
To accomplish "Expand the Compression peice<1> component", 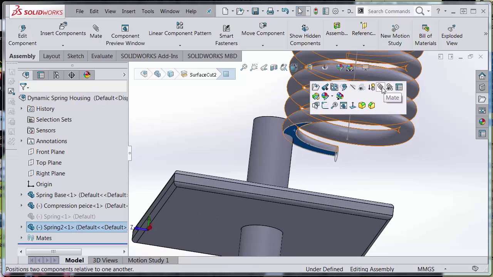I will pos(22,206).
